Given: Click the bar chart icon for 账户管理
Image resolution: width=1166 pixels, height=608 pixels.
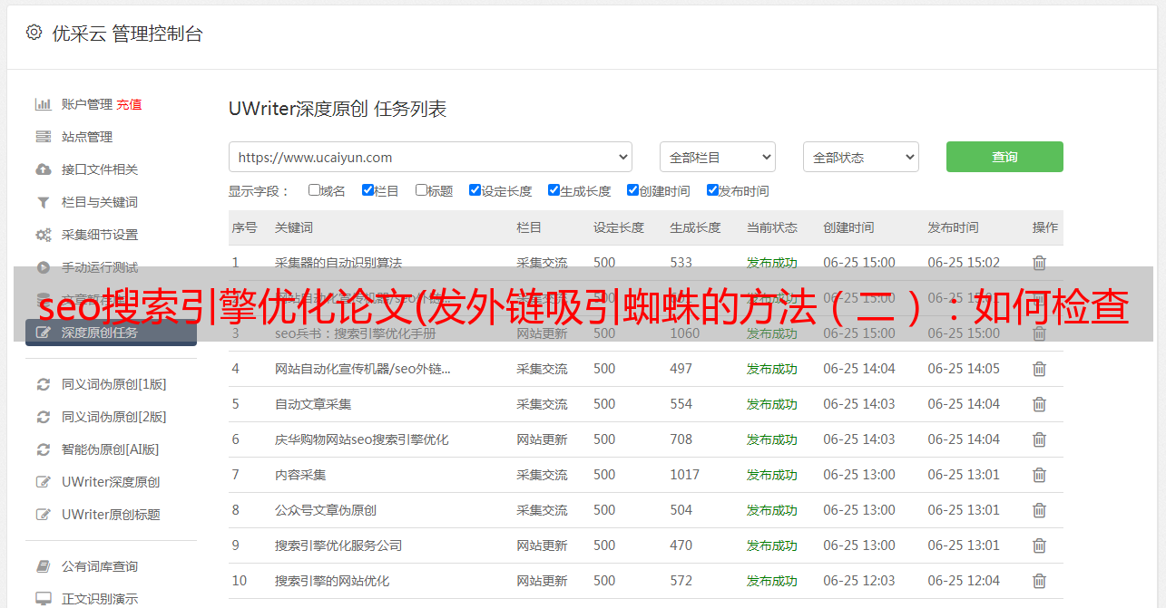Looking at the screenshot, I should pos(43,104).
